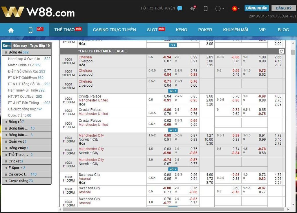Expand the Cricket 2 category
Image resolution: width=297 pixels, height=213 pixels.
(x=26, y=161)
